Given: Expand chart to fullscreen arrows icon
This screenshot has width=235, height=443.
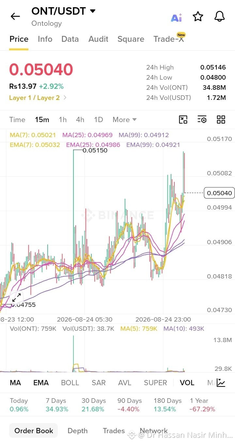Looking at the screenshot, I should click(16, 298).
